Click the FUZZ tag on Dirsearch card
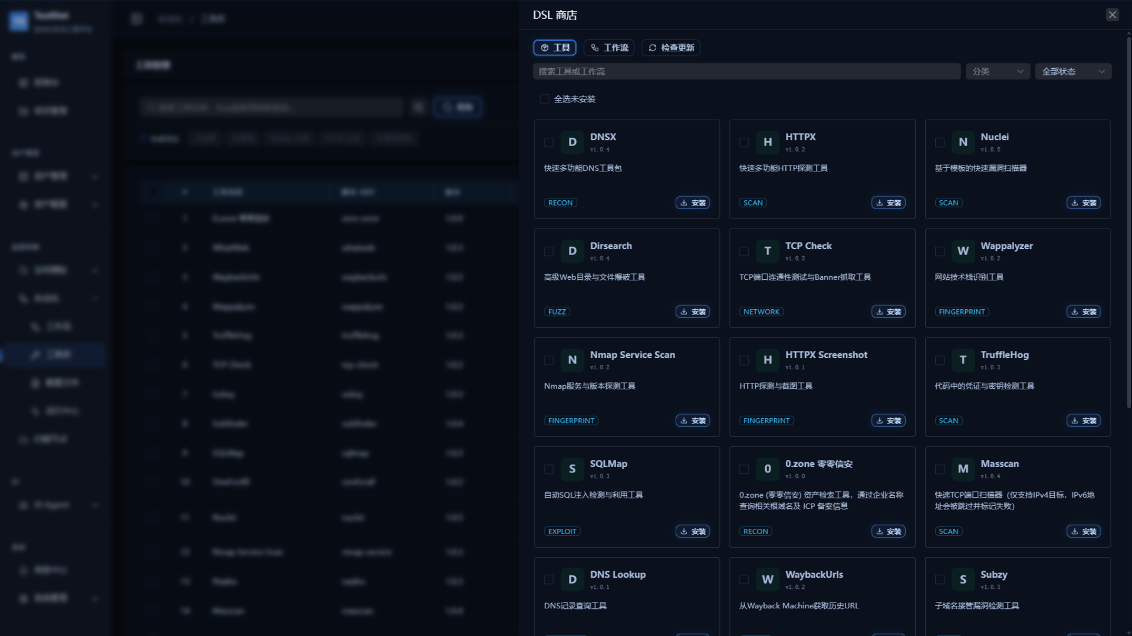This screenshot has height=636, width=1132. 557,312
